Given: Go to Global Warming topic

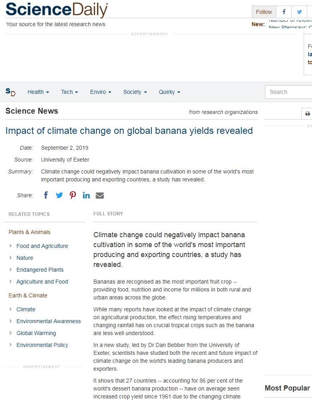Looking at the screenshot, I should 36,333.
